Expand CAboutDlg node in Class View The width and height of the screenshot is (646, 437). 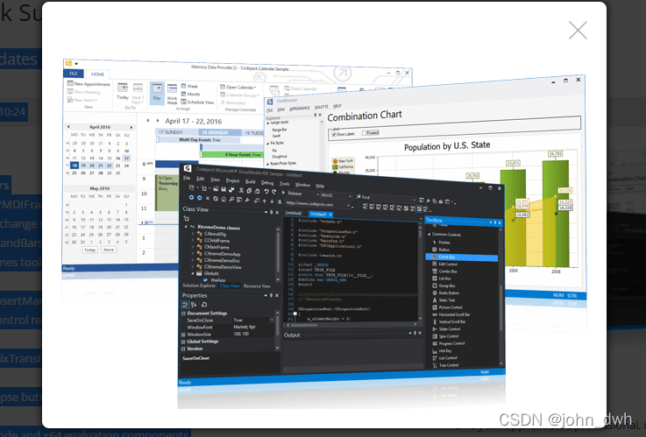click(193, 234)
